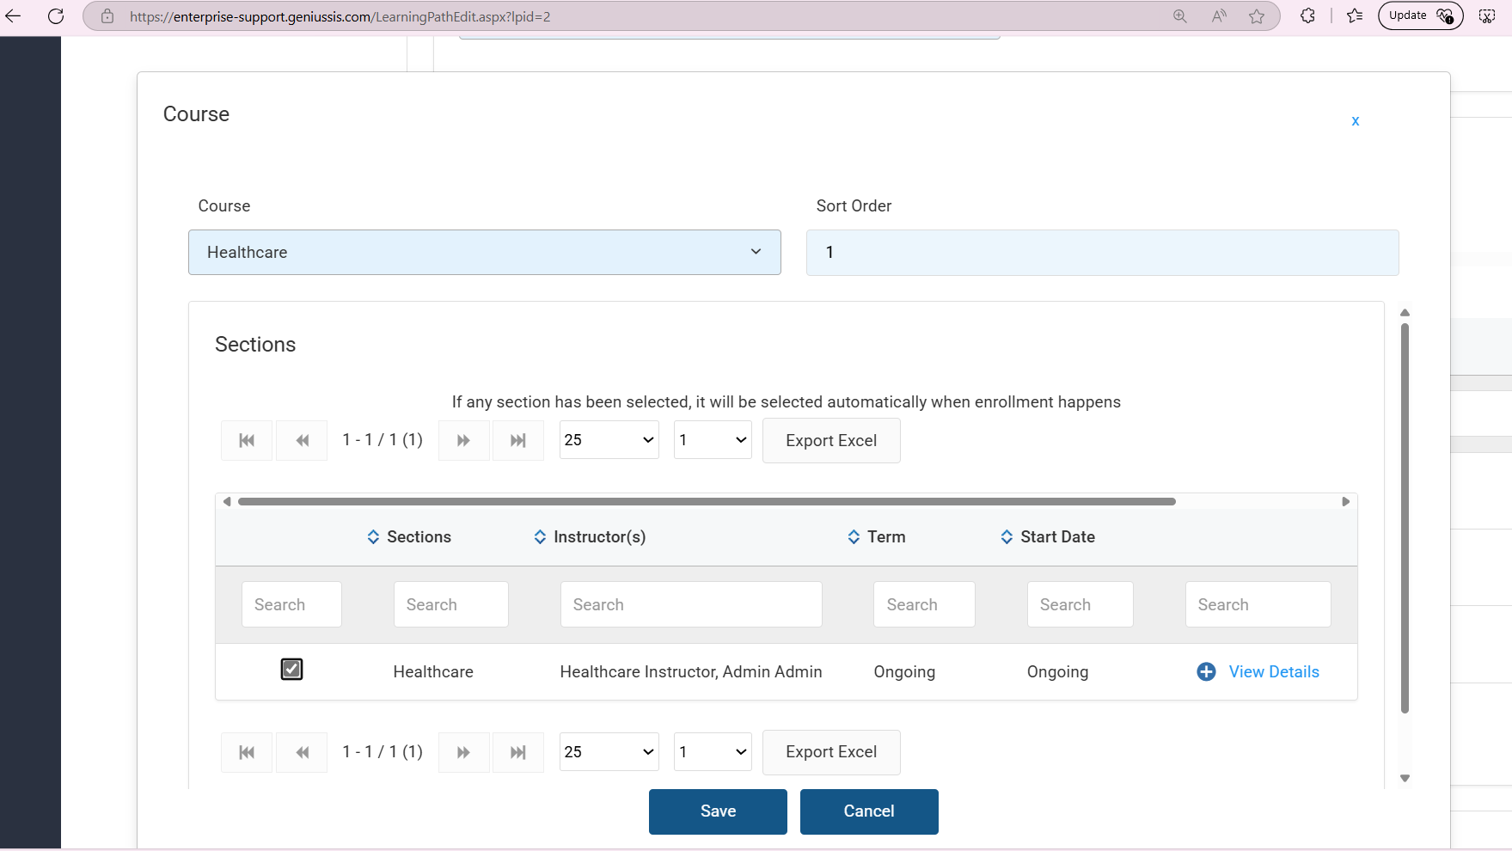Go to first page in top pager
The width and height of the screenshot is (1512, 851).
(x=247, y=441)
